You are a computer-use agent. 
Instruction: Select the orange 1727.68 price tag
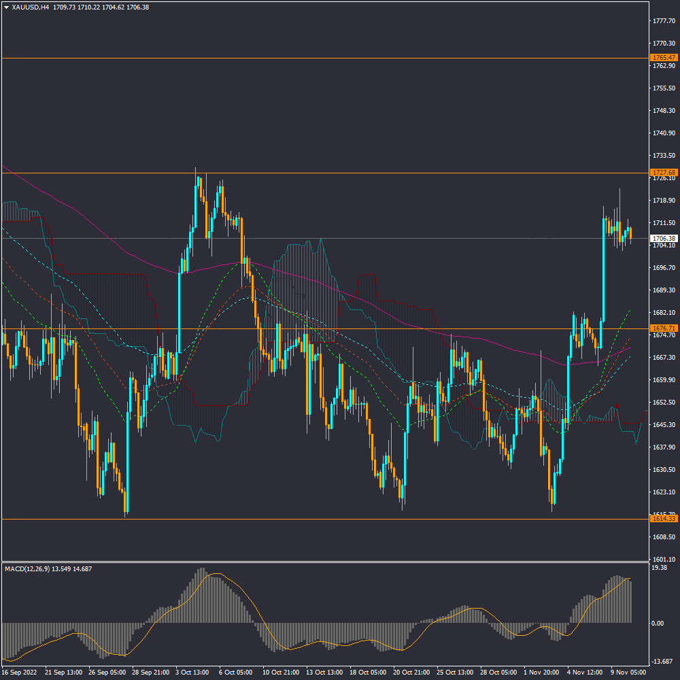[x=662, y=173]
